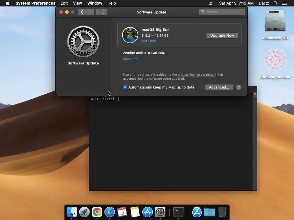Open original license agreement link
Image resolution: width=294 pixels, height=220 pixels.
point(197,74)
